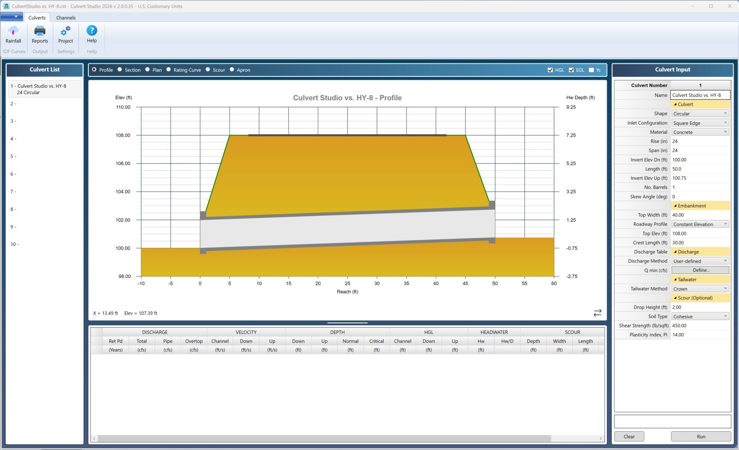This screenshot has height=450, width=739.
Task: Click the Crest Length value 30.00
Action: (x=700, y=242)
